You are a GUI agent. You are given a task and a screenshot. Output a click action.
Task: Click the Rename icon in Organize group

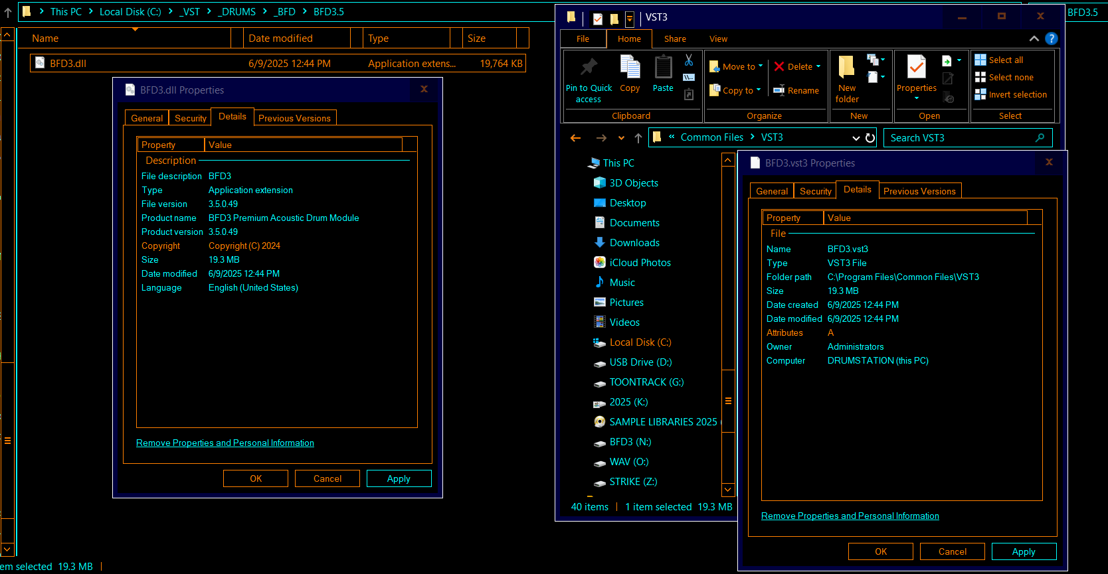click(x=779, y=90)
